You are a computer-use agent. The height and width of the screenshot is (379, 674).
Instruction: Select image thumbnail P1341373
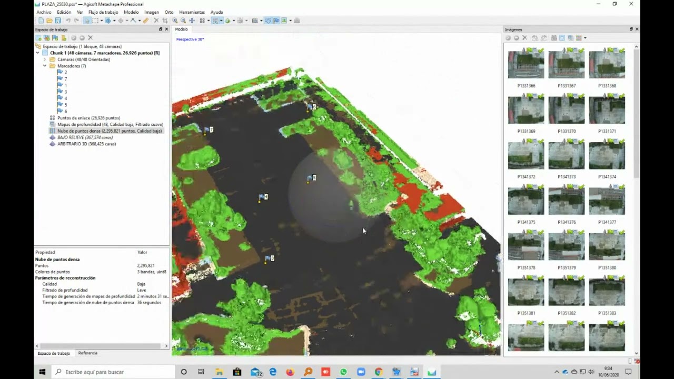pyautogui.click(x=567, y=156)
